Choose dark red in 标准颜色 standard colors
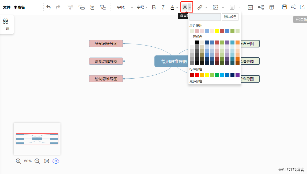307x174 pixels. [192, 75]
